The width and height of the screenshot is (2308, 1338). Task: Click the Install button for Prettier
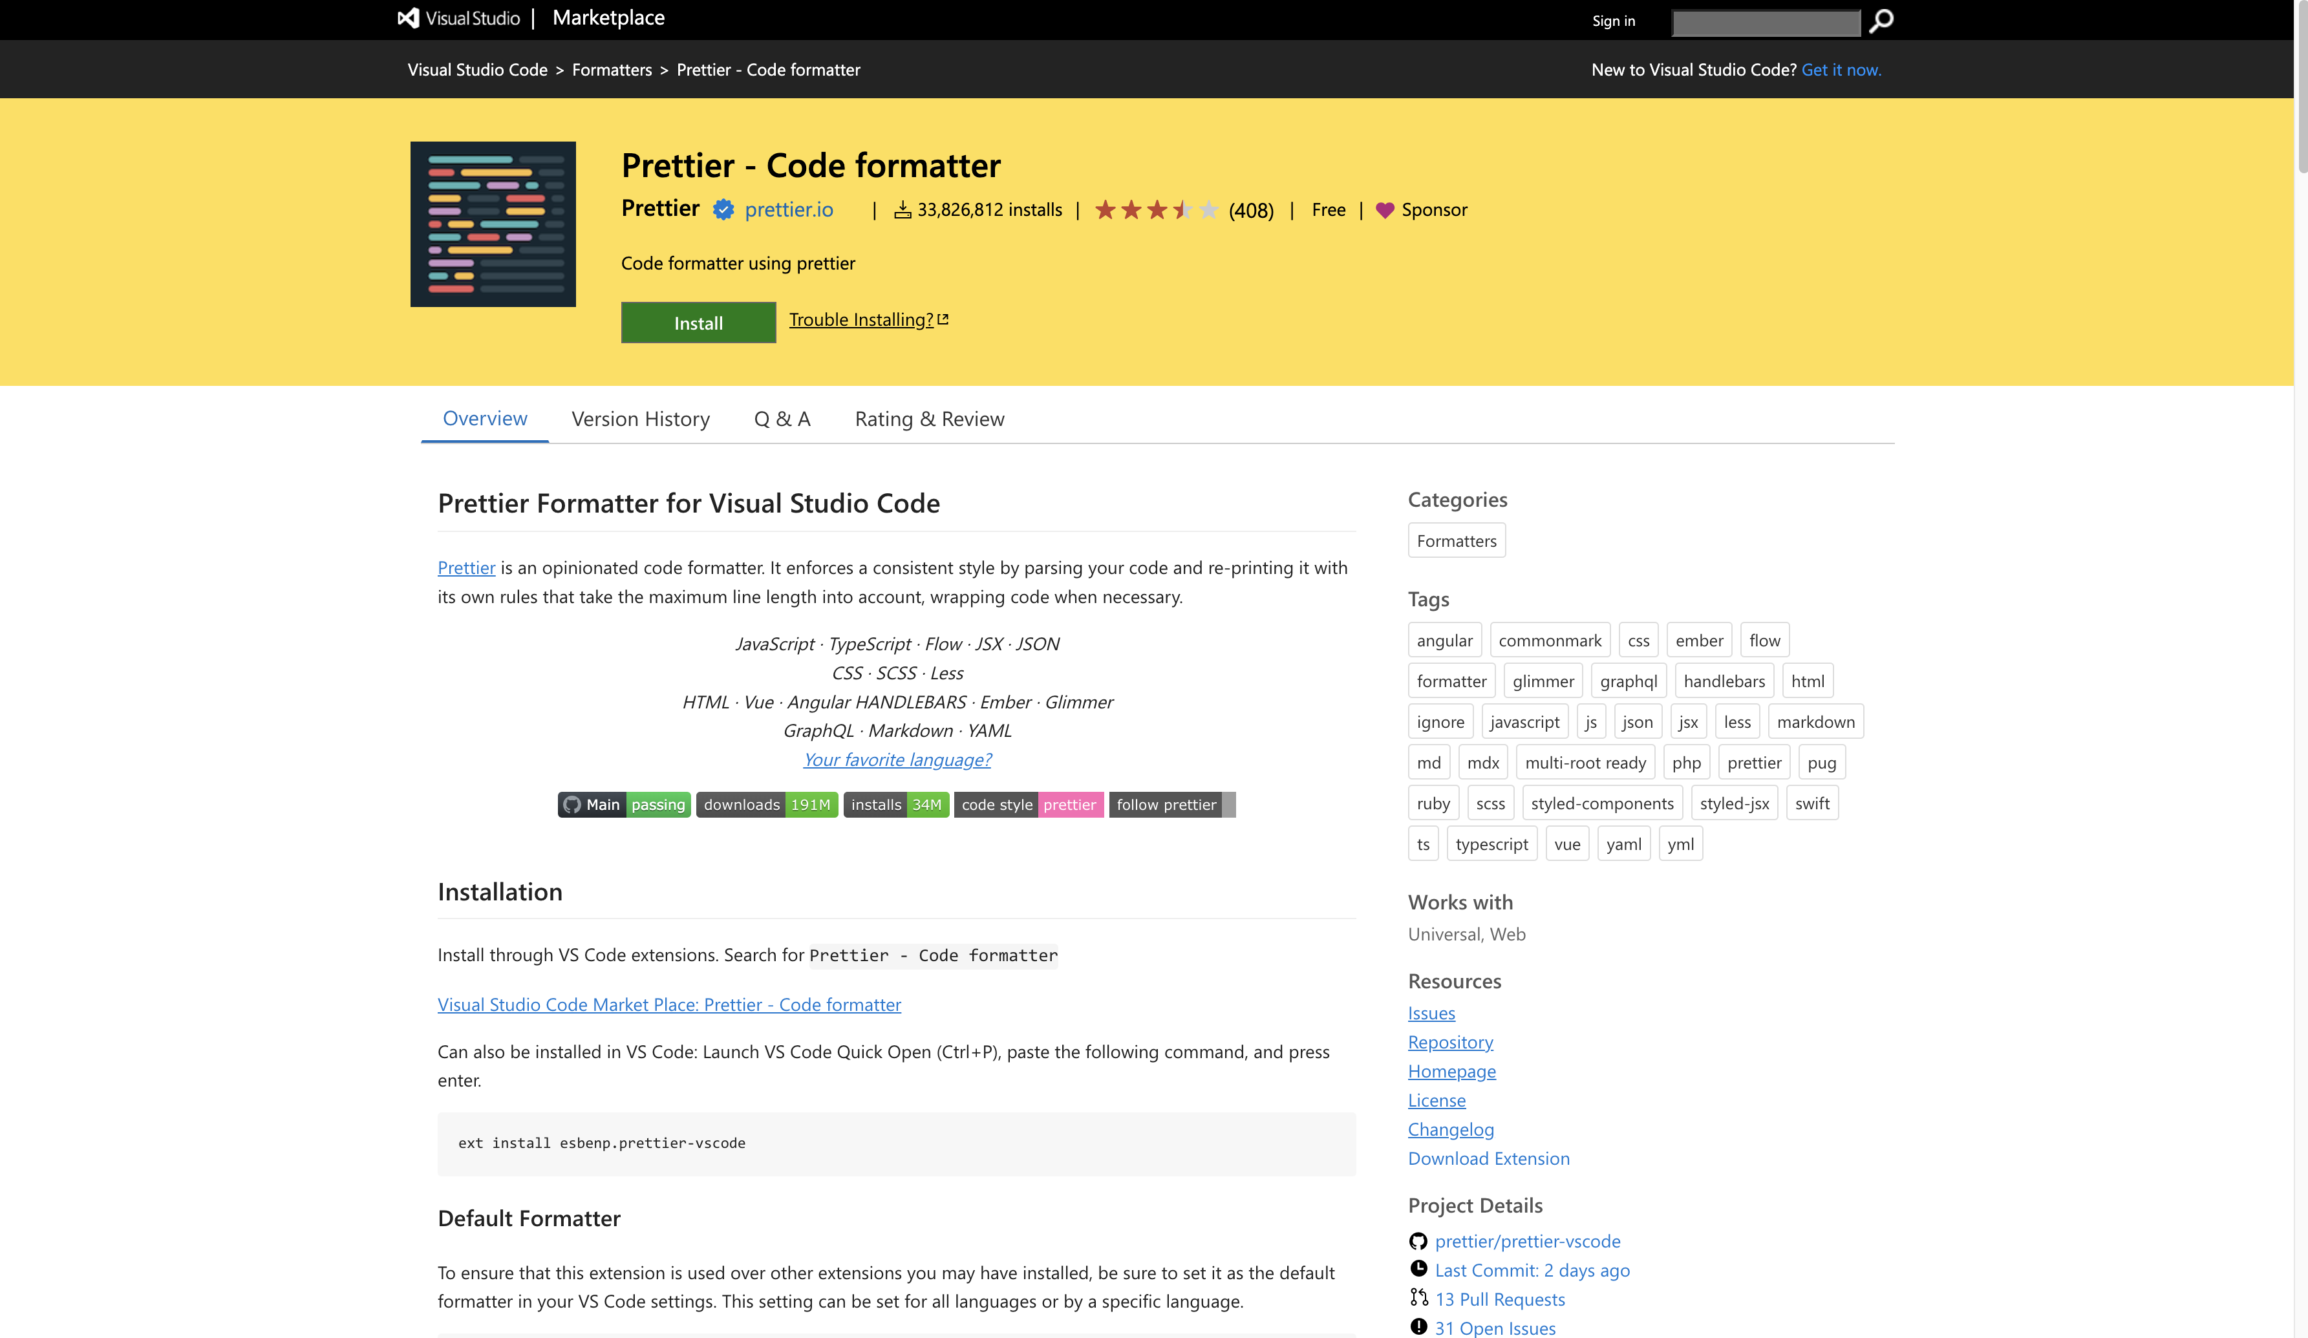(x=698, y=322)
